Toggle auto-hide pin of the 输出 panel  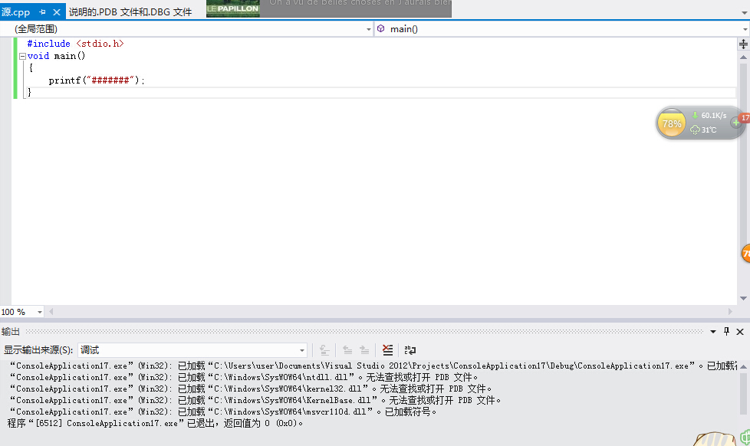point(726,331)
